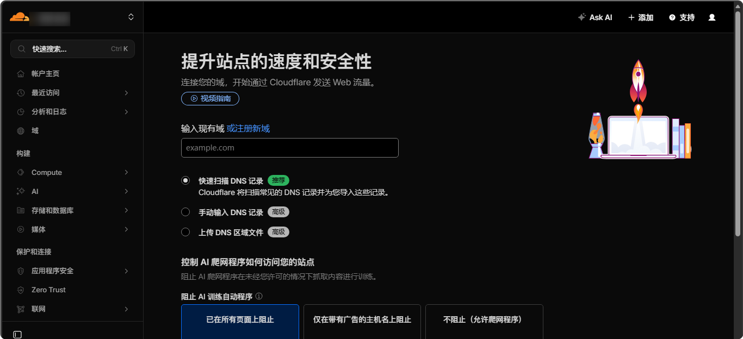Viewport: 743px width, 339px height.
Task: Open the account profile icon at top right
Action: click(711, 17)
